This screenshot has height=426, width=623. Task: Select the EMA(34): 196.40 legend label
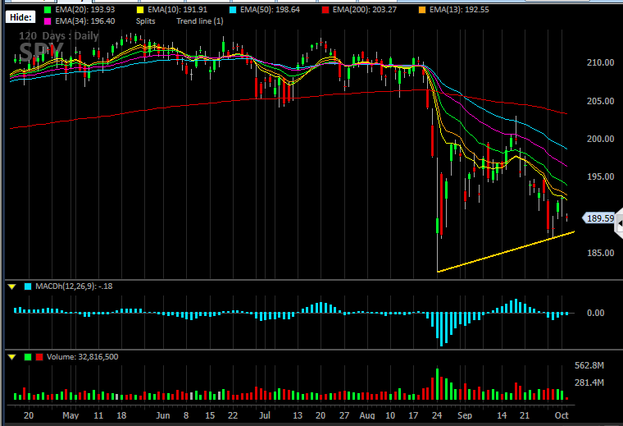click(x=85, y=21)
